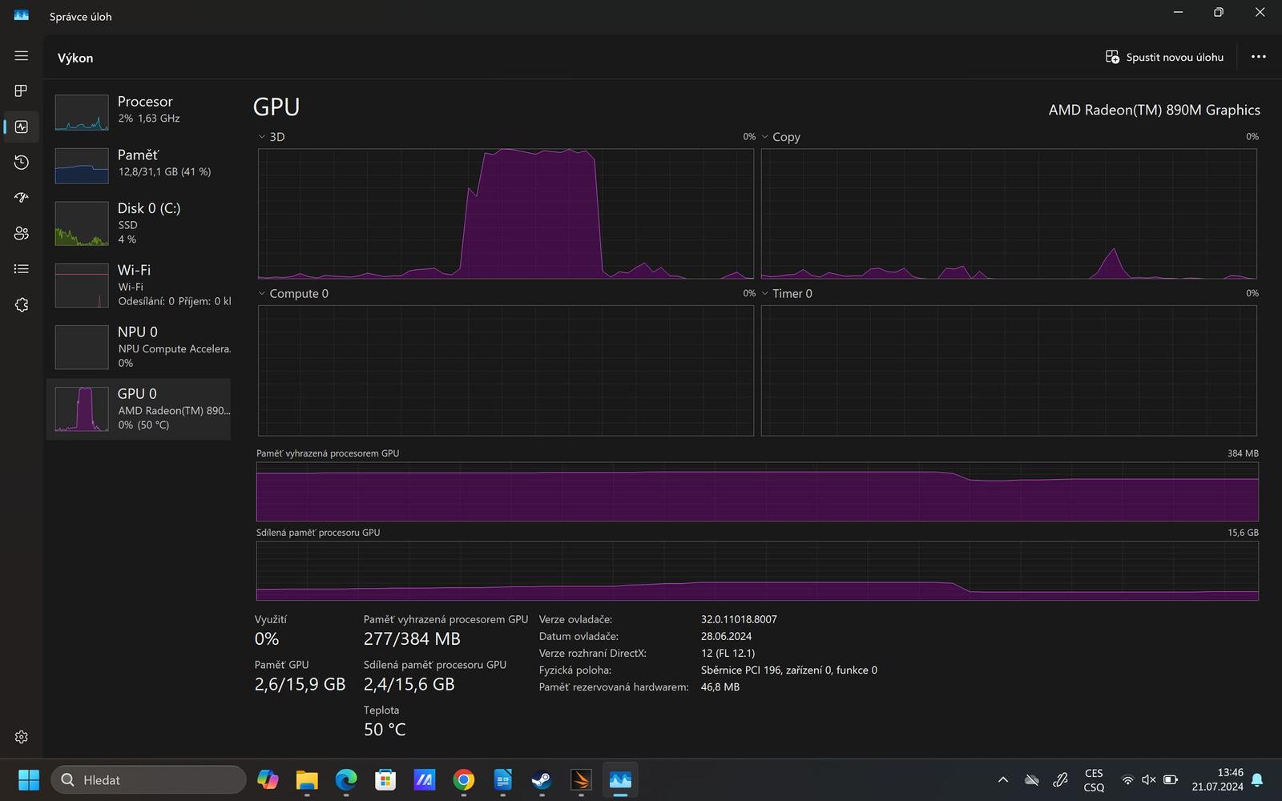Screen dimensions: 1282x801
Task: Select the Paměť performance item
Action: pos(139,166)
